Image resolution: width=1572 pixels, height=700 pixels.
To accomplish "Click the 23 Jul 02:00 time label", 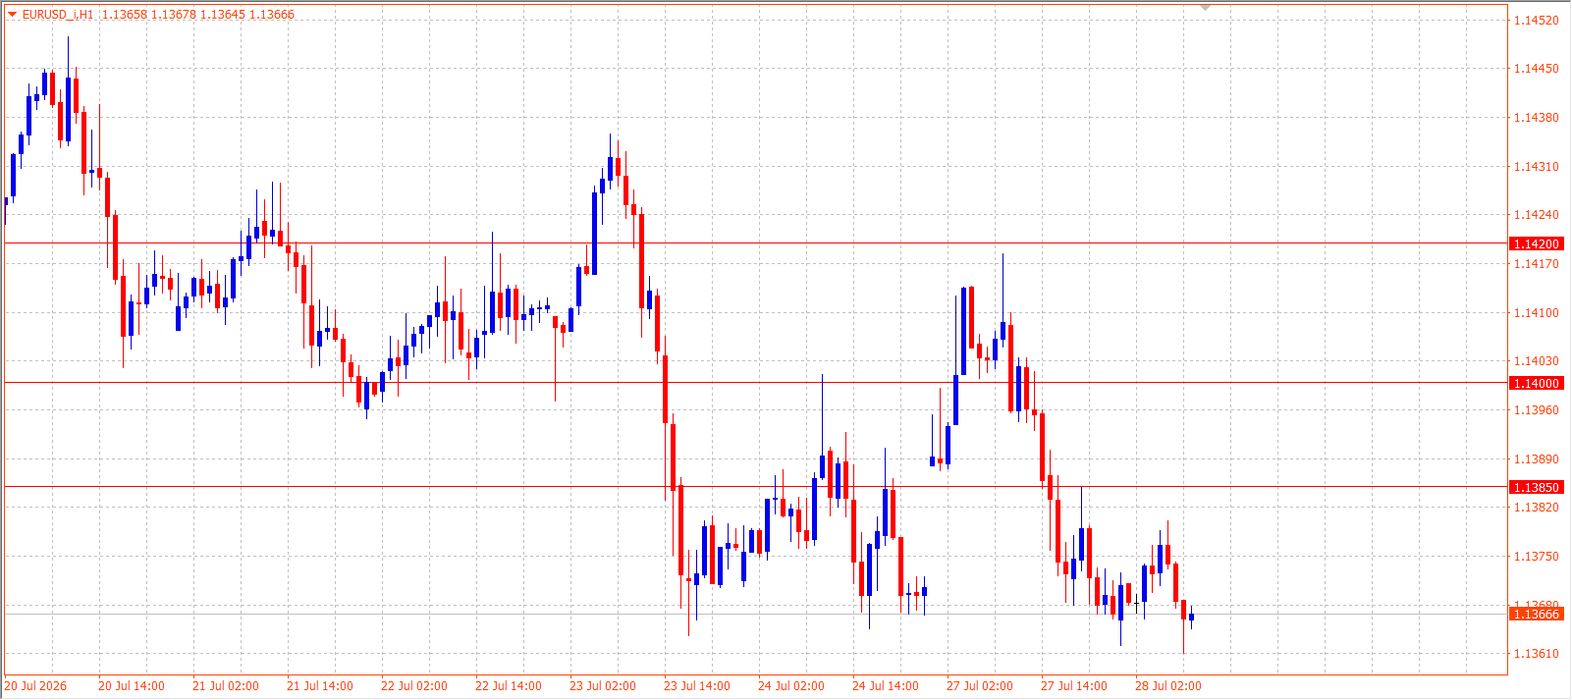I will [603, 686].
